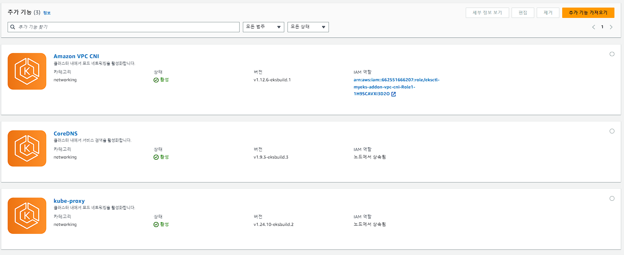Click active status check icon for kube-proxy
Viewport: 624px width, 255px height.
[x=156, y=224]
